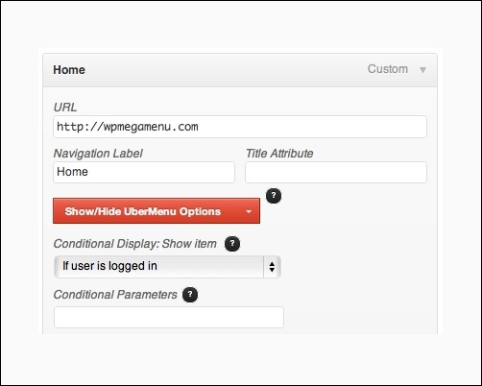Open the 'If user is logged in' dropdown
Screen dimensions: 482x386
tap(167, 267)
